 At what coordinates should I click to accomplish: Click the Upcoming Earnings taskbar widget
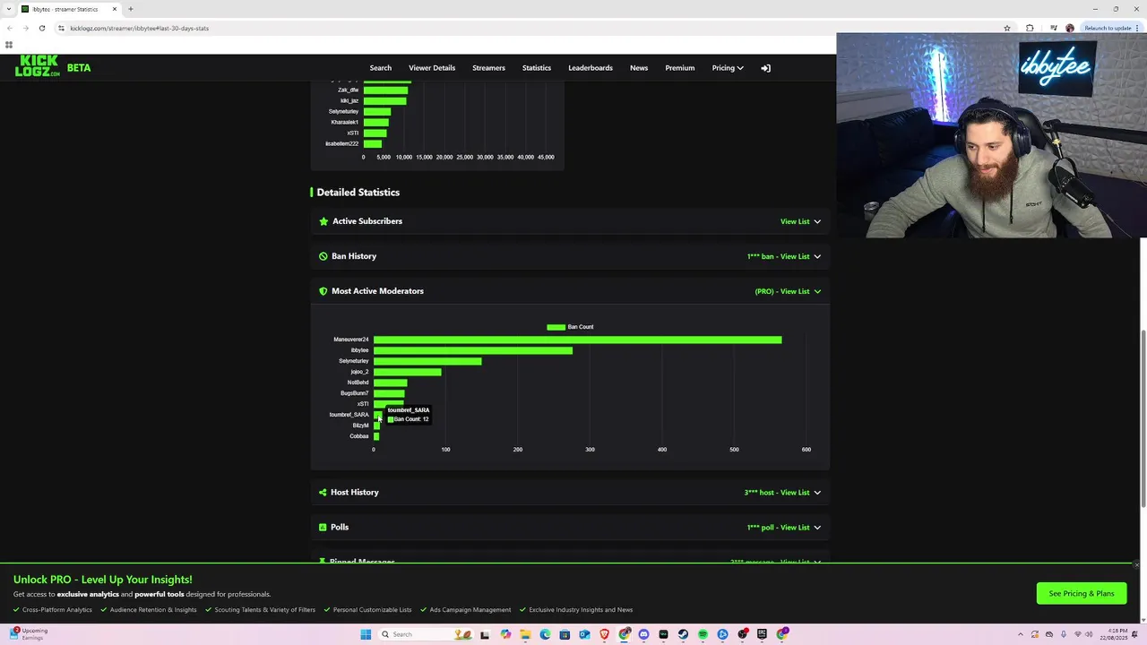30,633
